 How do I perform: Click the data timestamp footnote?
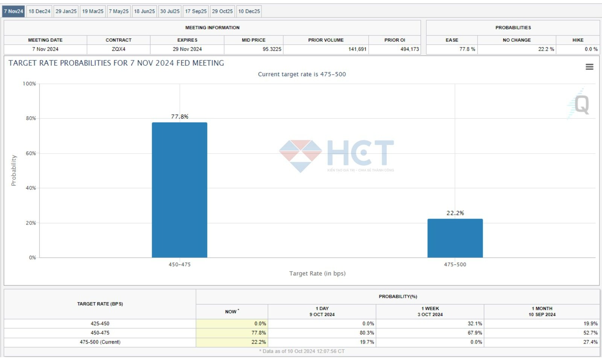(302, 351)
